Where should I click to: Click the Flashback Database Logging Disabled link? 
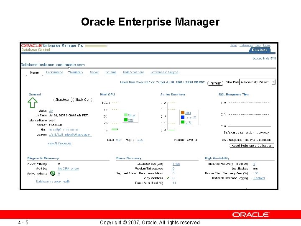click(x=259, y=178)
